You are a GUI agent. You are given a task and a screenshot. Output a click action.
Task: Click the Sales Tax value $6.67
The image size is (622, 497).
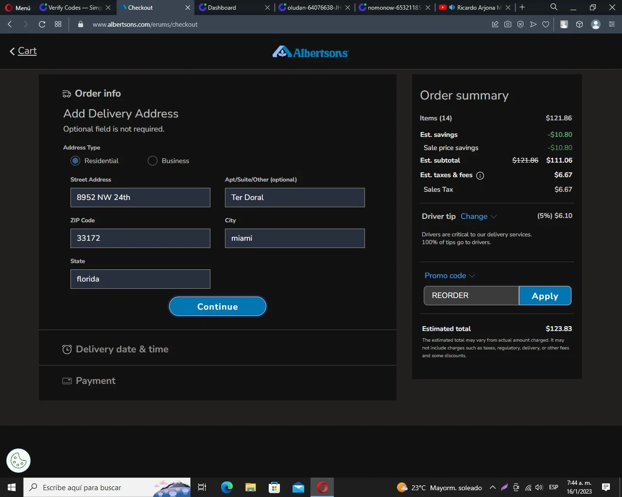click(563, 189)
